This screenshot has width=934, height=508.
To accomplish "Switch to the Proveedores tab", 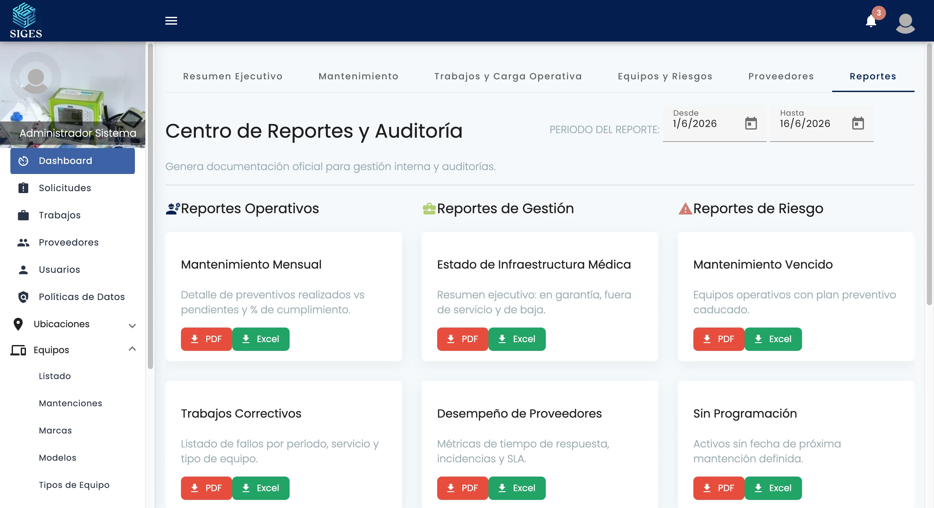I will pyautogui.click(x=781, y=76).
